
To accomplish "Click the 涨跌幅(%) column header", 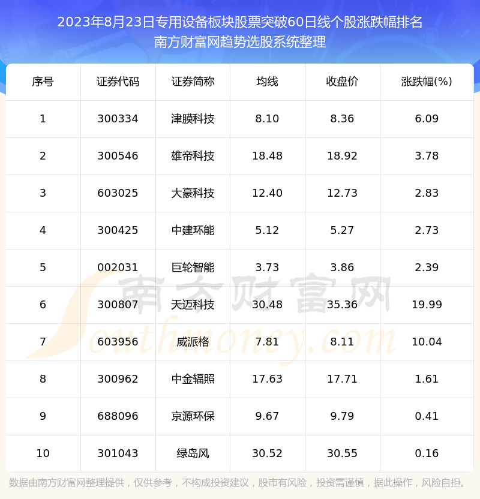I will [x=427, y=82].
